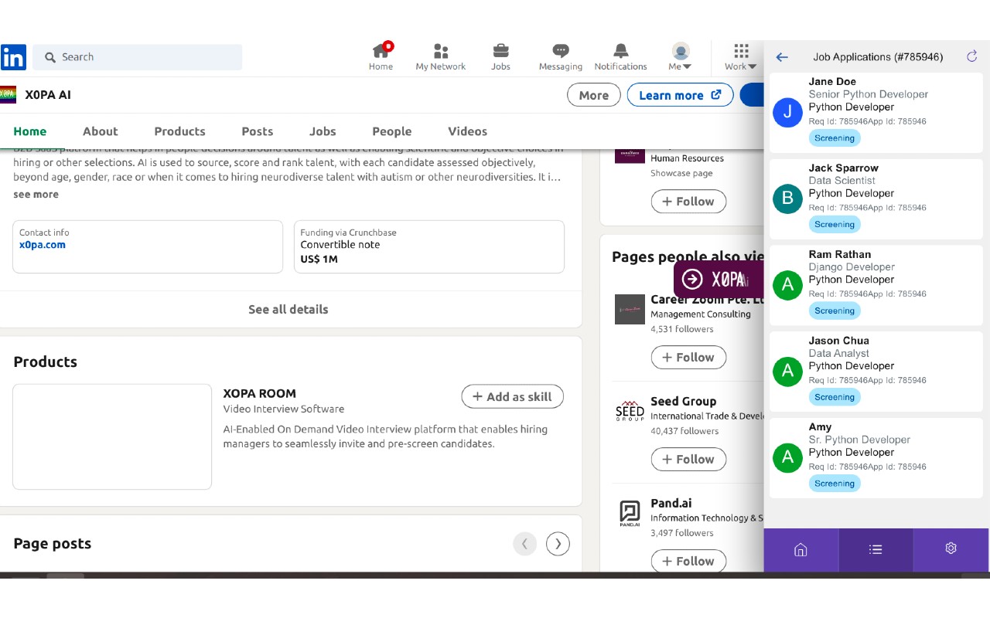The image size is (990, 618).
Task: Expand description with see more
Action: click(36, 195)
